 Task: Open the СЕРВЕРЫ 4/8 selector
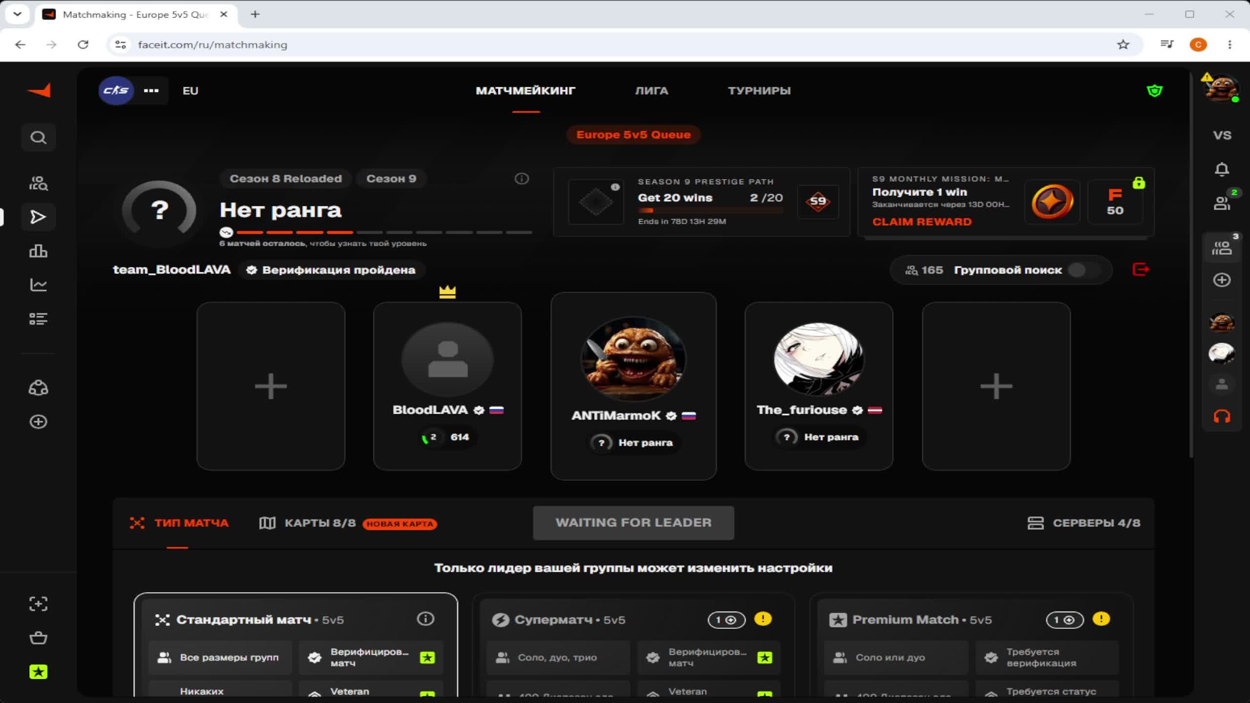[x=1084, y=523]
